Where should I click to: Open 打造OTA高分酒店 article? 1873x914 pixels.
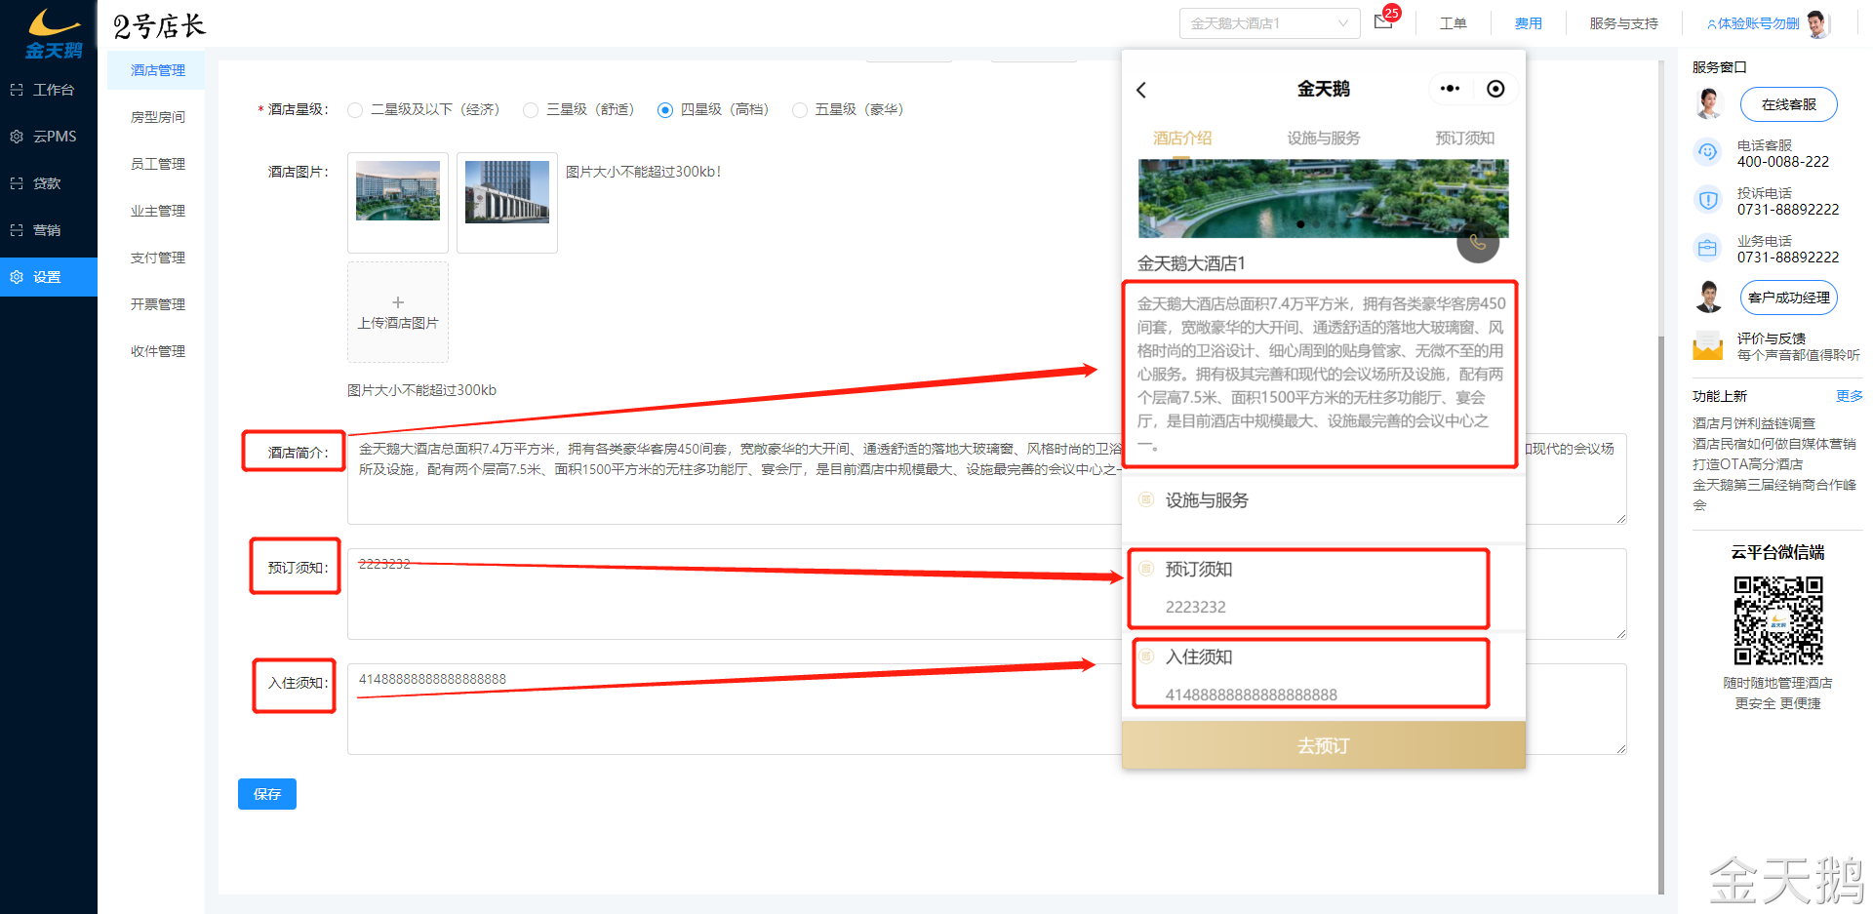click(1747, 464)
